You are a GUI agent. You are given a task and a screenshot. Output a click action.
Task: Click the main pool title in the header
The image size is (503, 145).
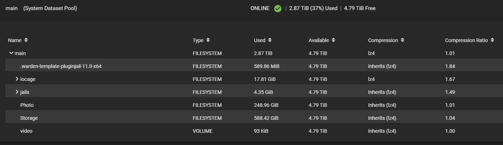click(11, 8)
